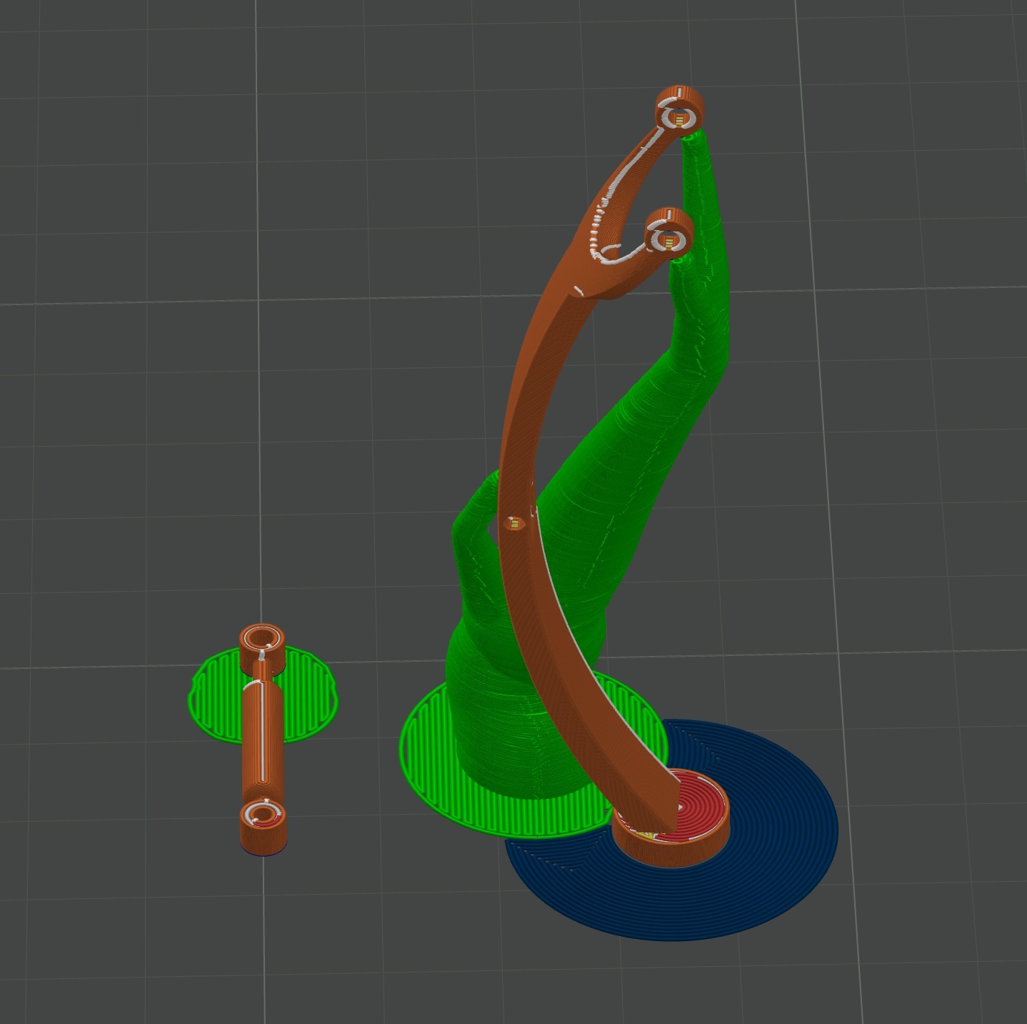Click the small hole in the curved arm
The width and height of the screenshot is (1027, 1024).
pos(513,524)
